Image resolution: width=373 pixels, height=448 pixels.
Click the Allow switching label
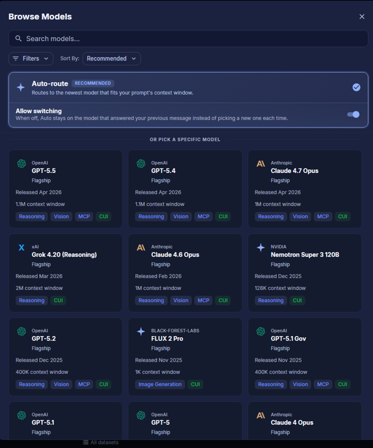pyautogui.click(x=39, y=111)
